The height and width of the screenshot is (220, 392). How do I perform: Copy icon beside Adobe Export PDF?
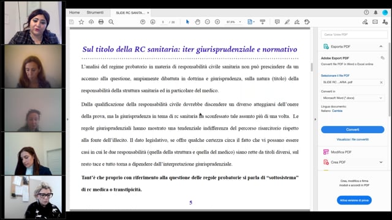(382, 58)
